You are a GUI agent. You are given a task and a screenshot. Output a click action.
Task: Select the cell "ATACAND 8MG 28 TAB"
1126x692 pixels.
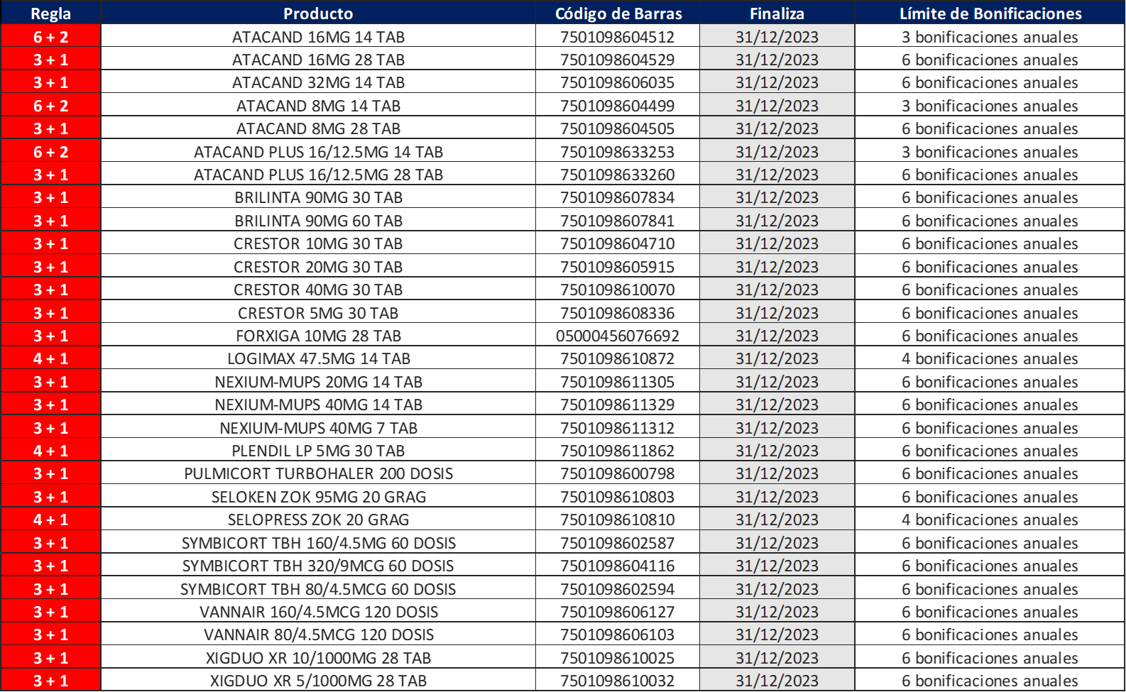318,128
